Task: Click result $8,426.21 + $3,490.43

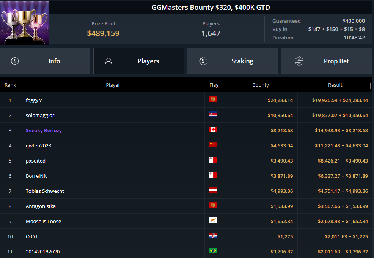Action: pos(343,161)
